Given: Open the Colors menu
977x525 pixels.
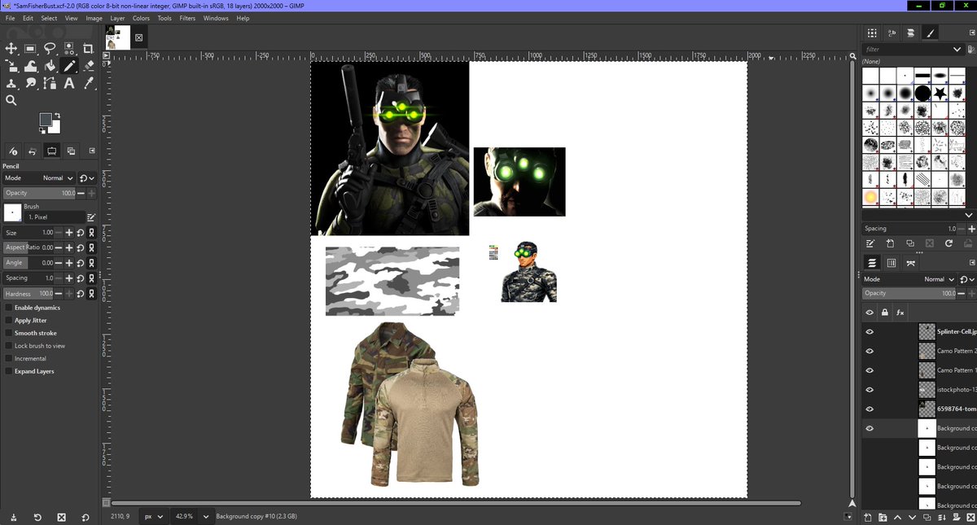Looking at the screenshot, I should [x=141, y=18].
